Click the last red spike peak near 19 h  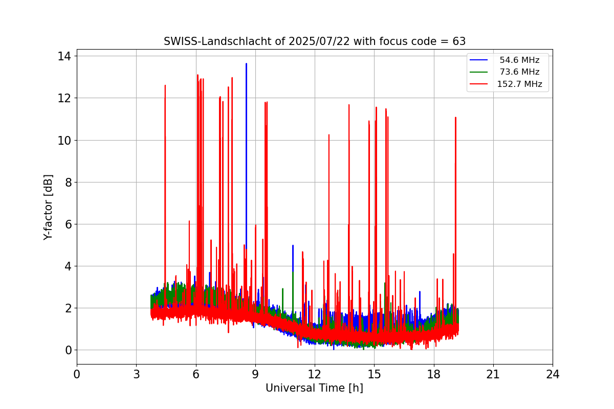tap(455, 118)
